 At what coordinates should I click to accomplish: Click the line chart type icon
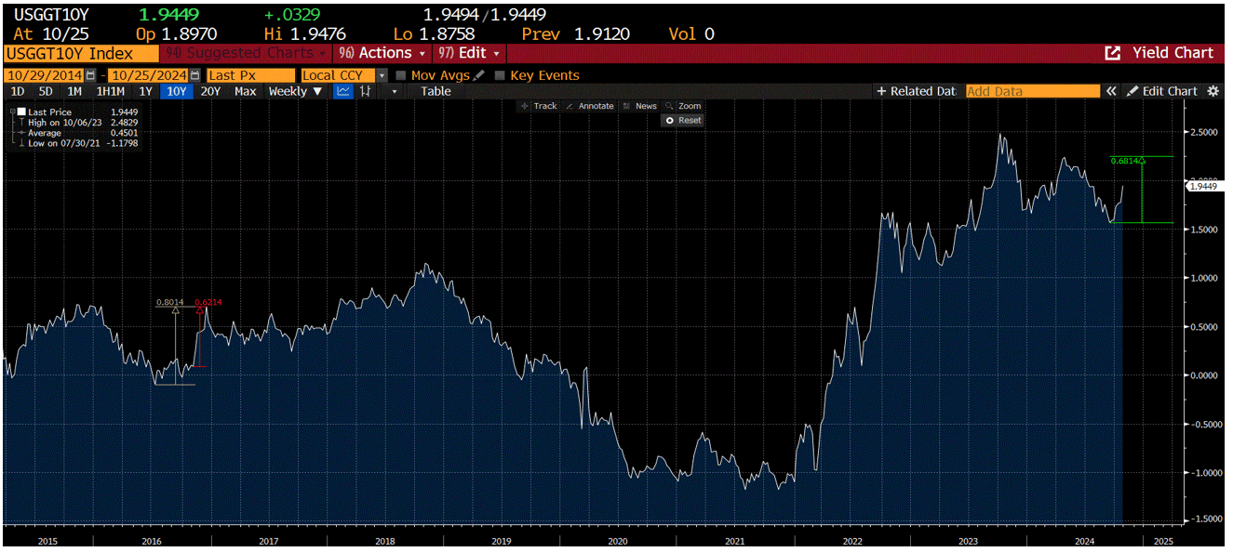click(342, 90)
